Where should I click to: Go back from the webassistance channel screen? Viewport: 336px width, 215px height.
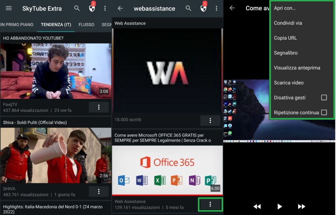tap(120, 8)
